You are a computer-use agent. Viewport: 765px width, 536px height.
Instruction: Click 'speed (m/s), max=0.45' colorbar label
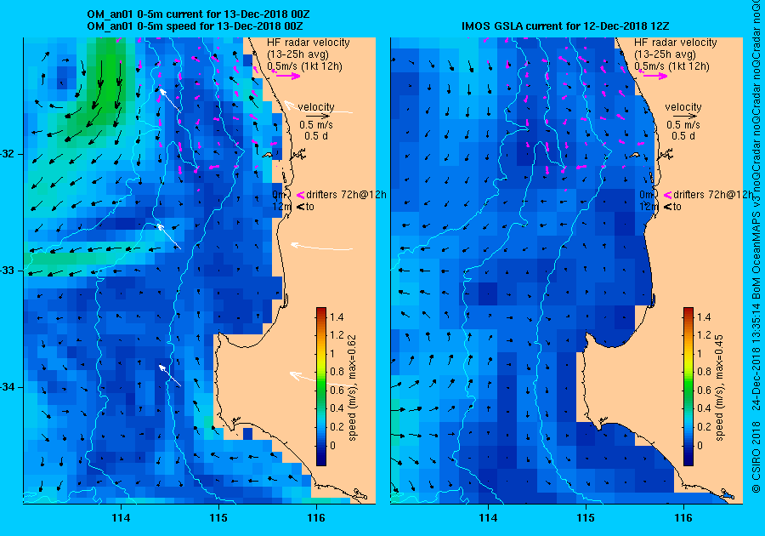pyautogui.click(x=720, y=388)
